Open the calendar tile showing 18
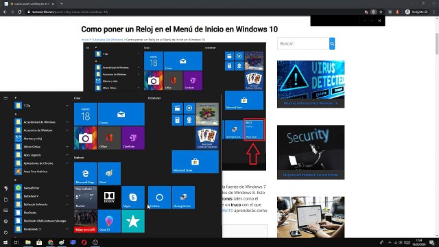439x247 pixels. pos(85,114)
